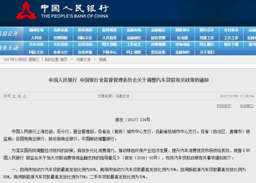The width and height of the screenshot is (256, 183).
Task: Click the 信息公开 section header
Action: coord(9,33)
